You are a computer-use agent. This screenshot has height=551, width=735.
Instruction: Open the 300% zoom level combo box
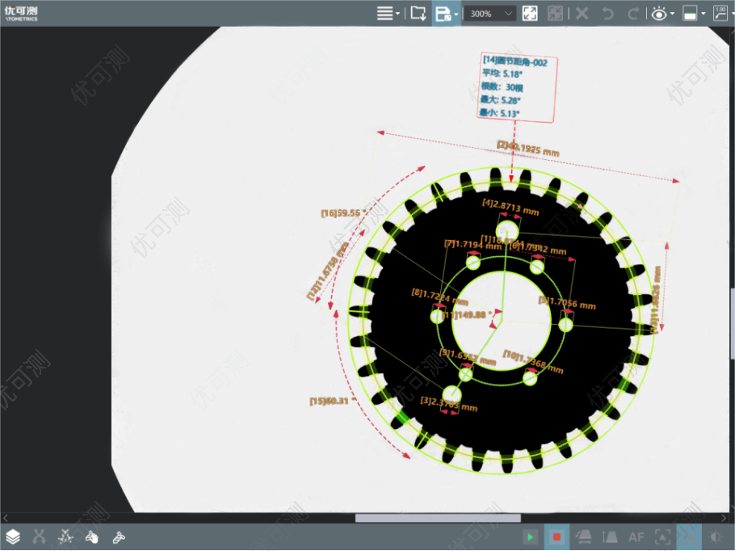pos(490,14)
